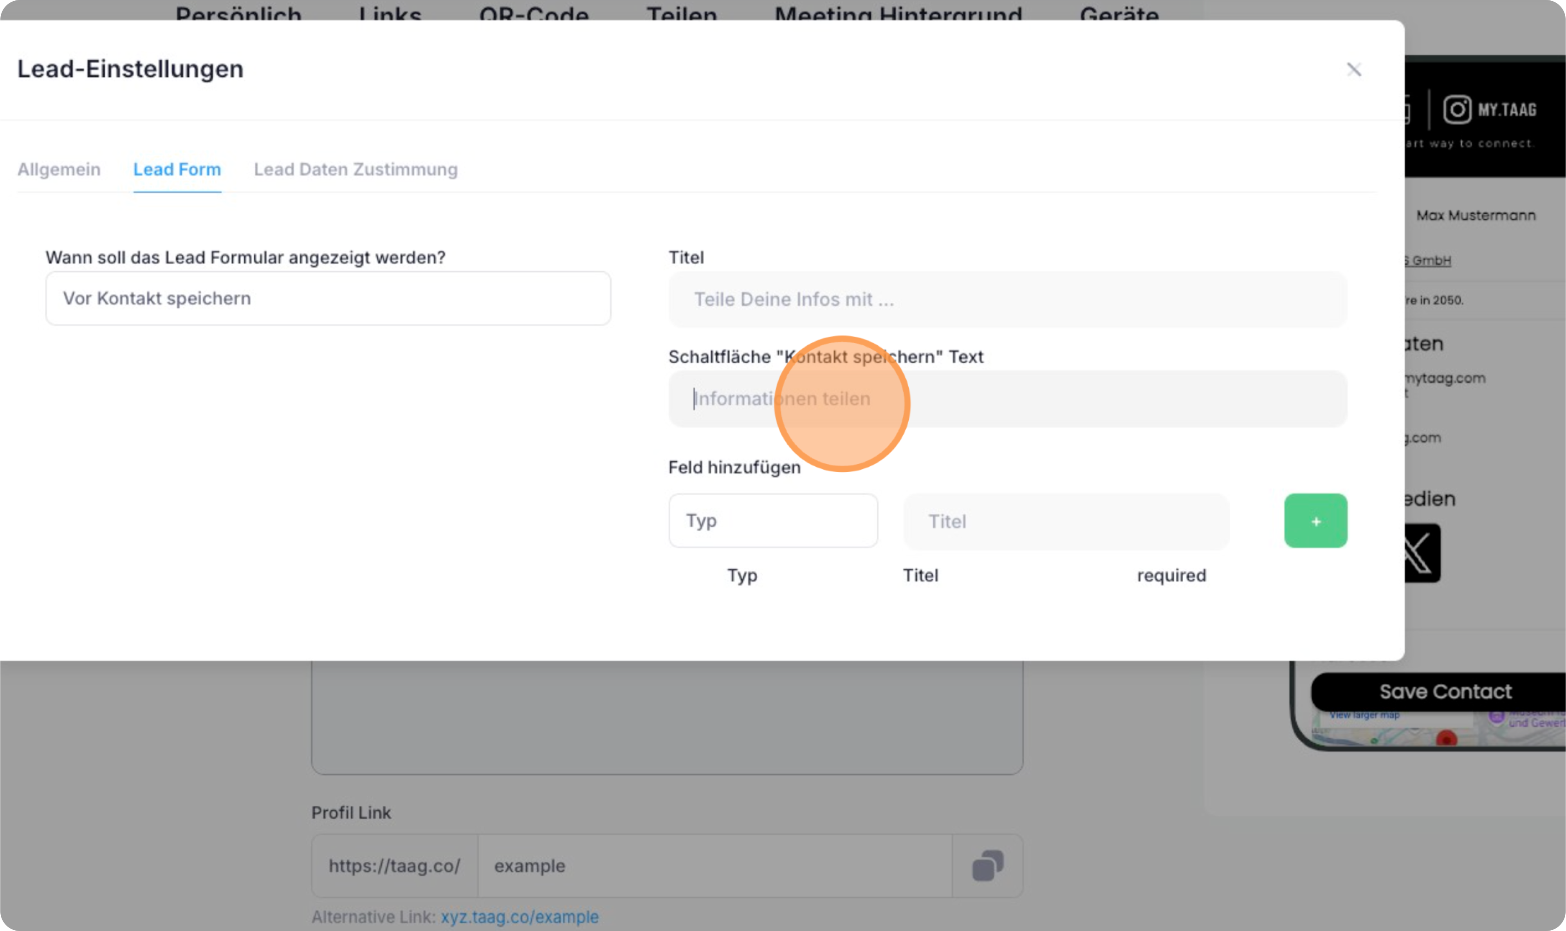Close the Lead-Einstellungen dialog with X
Viewport: 1566px width, 931px height.
click(x=1353, y=70)
